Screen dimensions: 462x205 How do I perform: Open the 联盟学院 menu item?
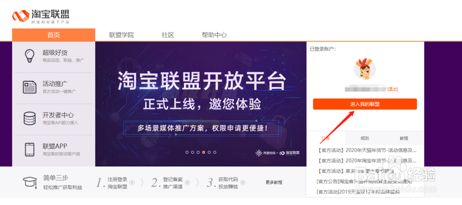click(122, 35)
